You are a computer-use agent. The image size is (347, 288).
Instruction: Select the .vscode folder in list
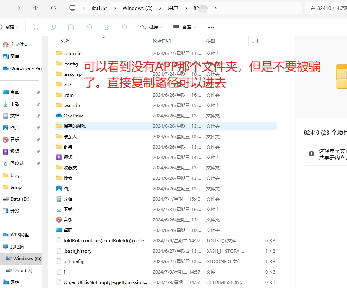pos(71,106)
